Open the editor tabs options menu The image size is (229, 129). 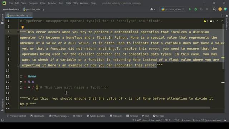tap(222, 15)
